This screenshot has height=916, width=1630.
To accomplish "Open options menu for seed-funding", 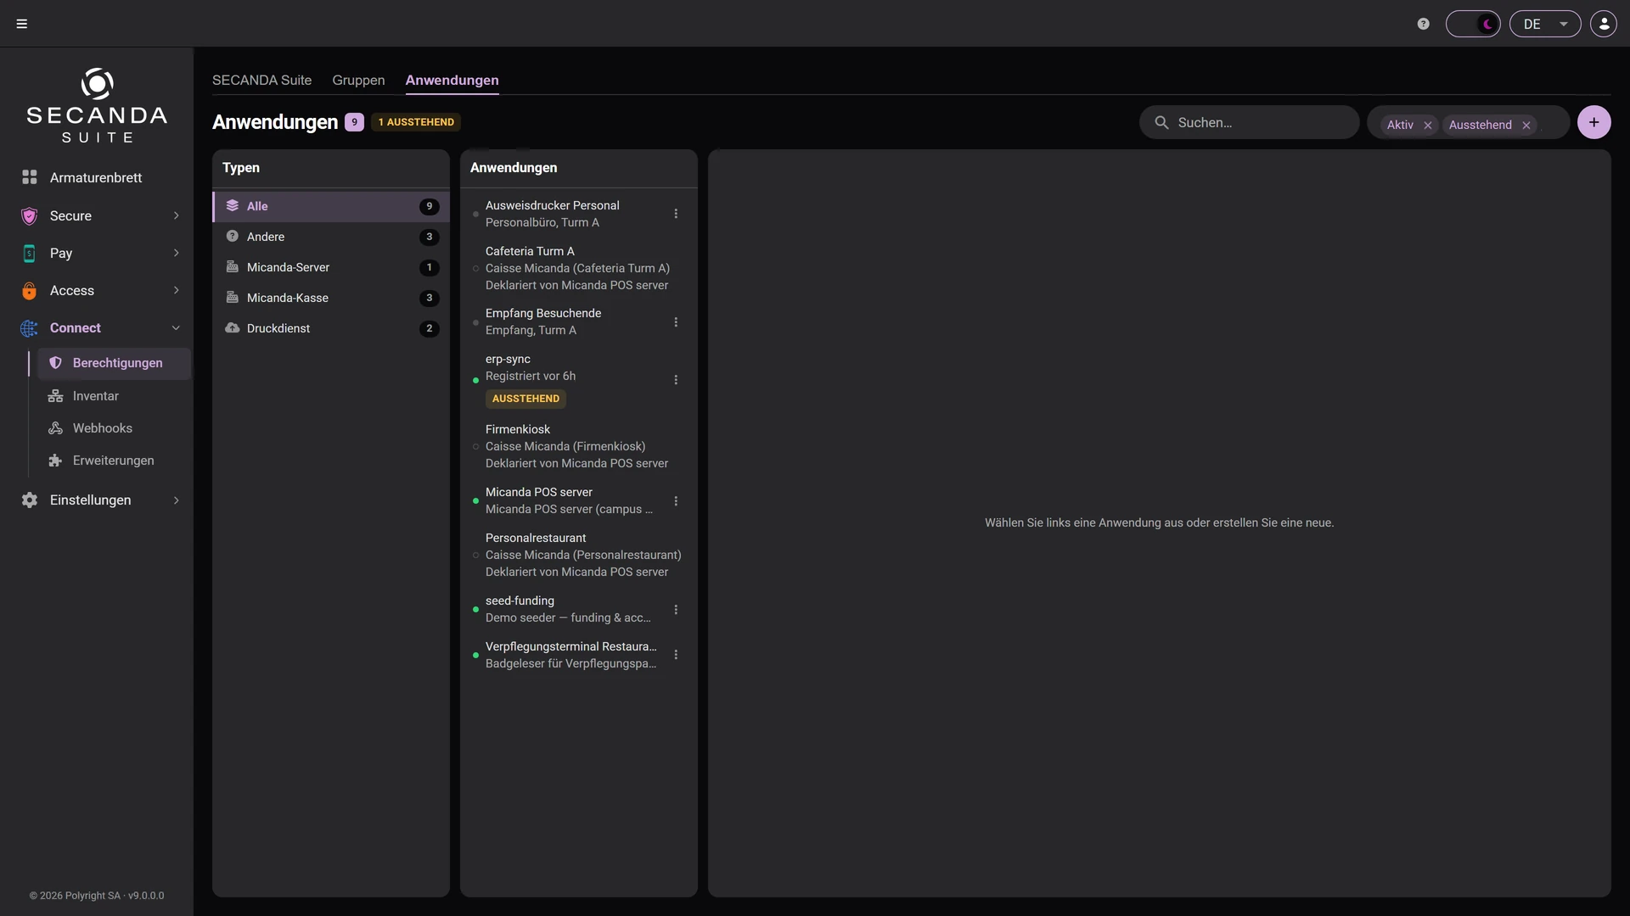I will [676, 610].
